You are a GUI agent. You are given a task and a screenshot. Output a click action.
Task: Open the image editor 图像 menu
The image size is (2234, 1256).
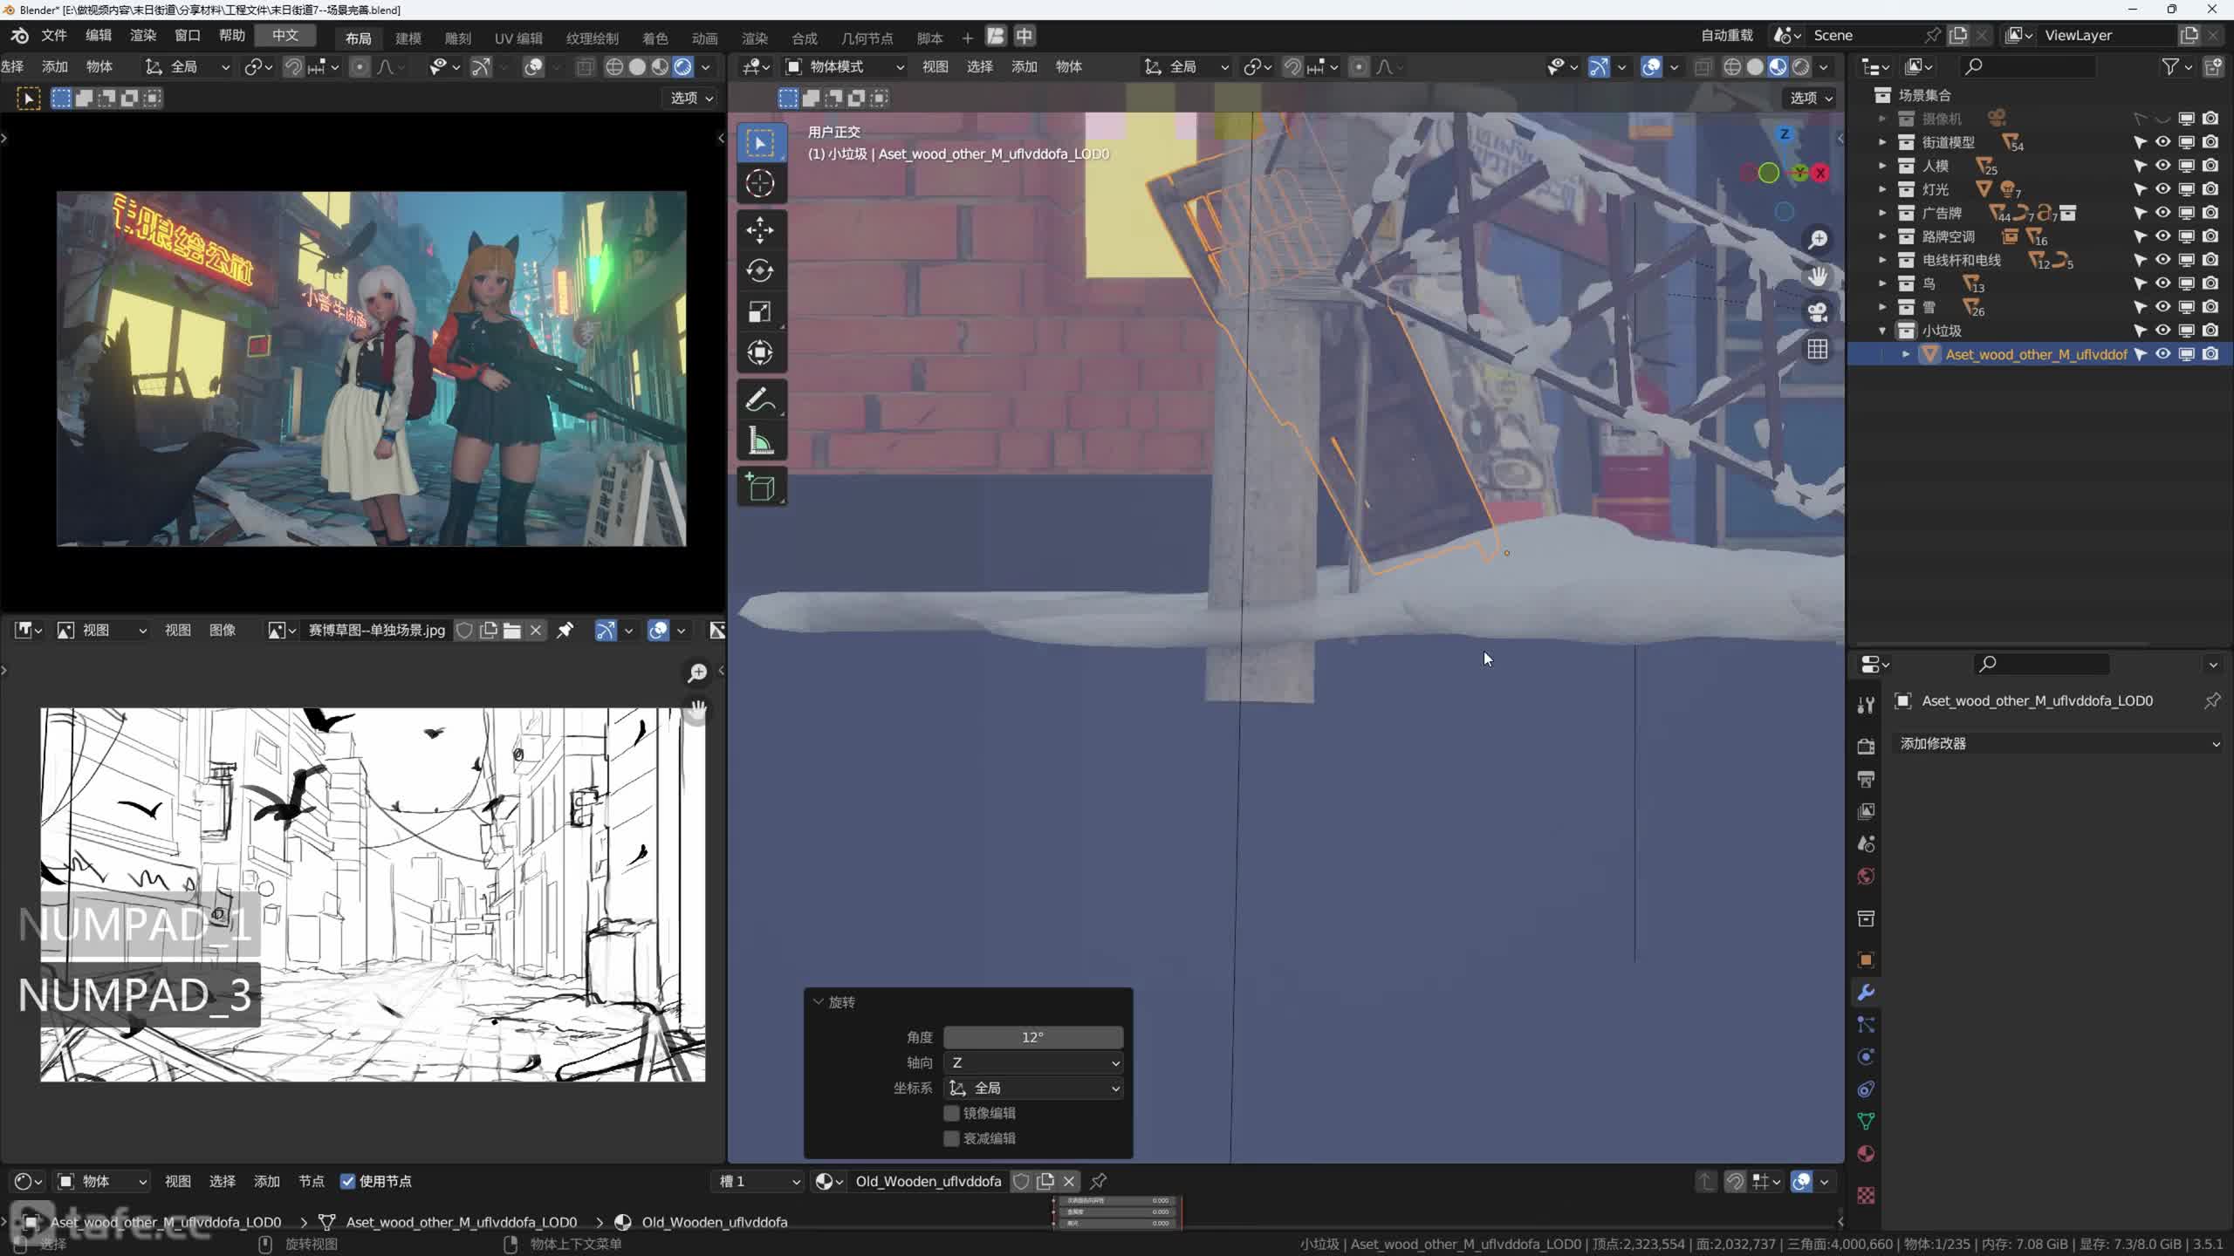tap(223, 630)
